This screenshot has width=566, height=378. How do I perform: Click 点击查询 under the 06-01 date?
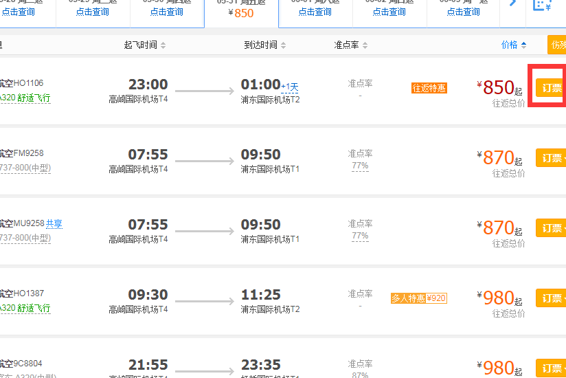tap(315, 12)
